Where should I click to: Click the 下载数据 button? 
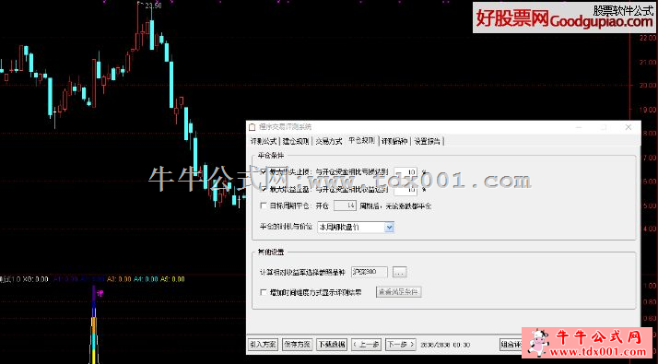(x=332, y=345)
